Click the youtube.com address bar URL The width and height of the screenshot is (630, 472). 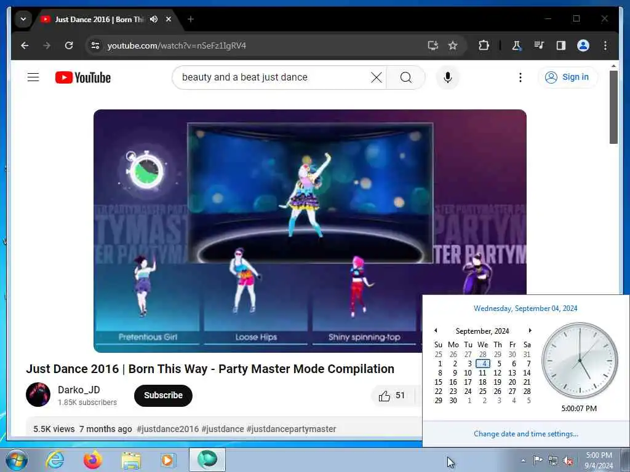click(x=177, y=45)
